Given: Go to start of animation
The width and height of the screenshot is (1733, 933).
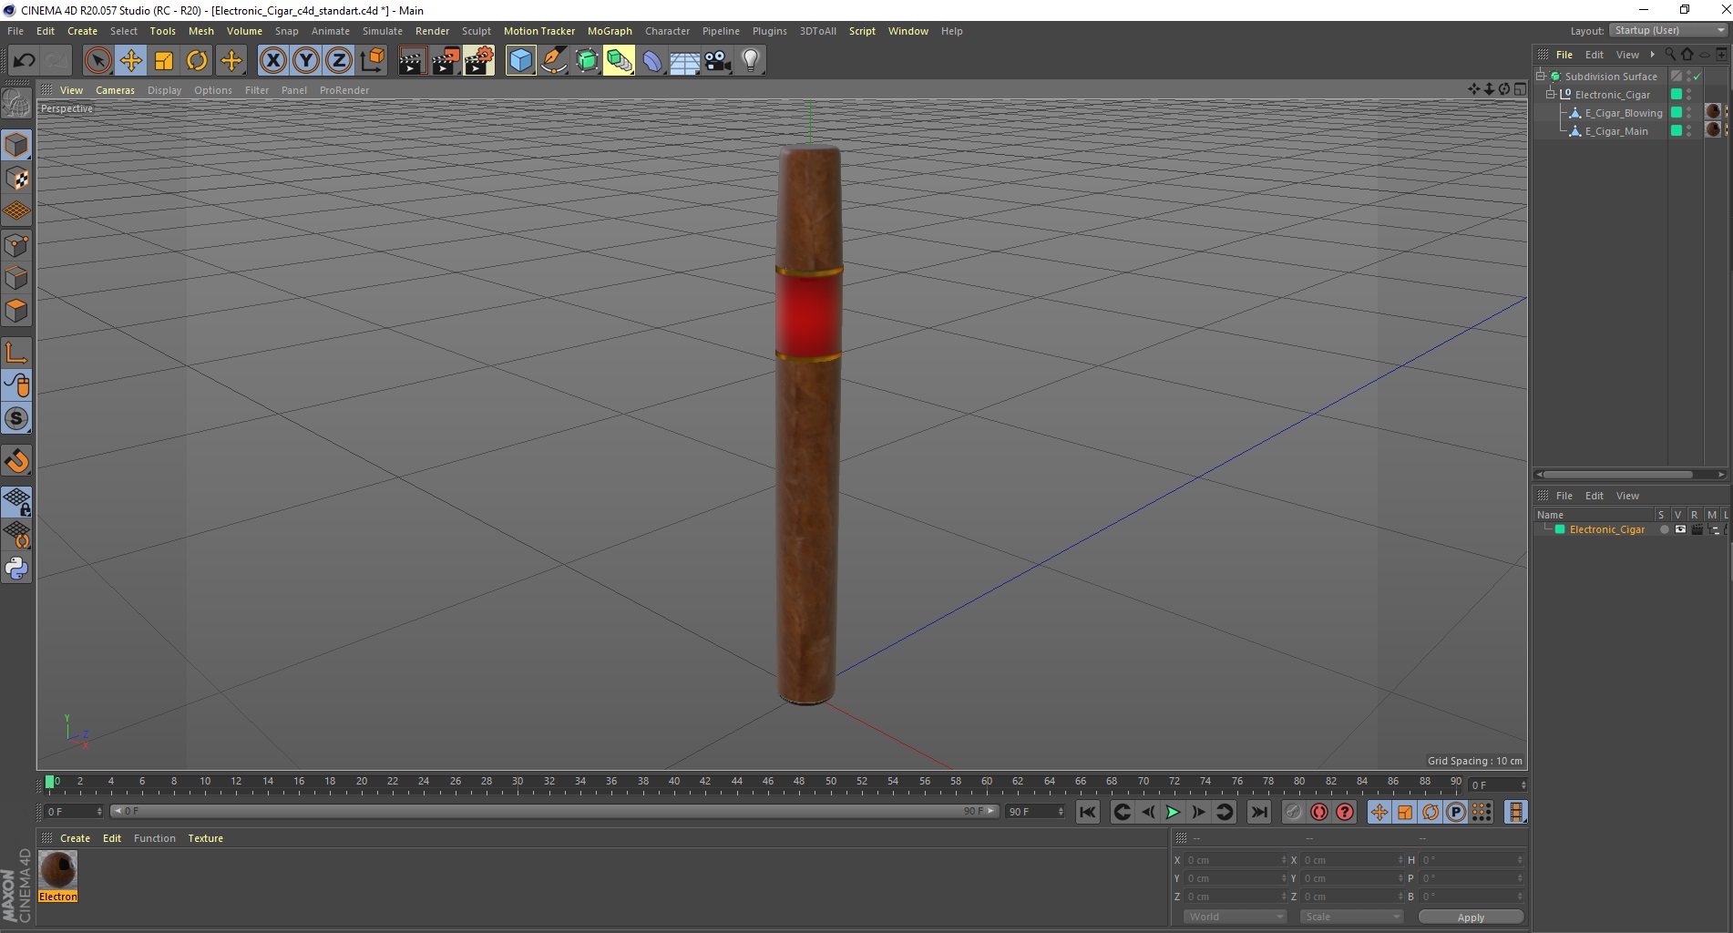Looking at the screenshot, I should pyautogui.click(x=1088, y=812).
